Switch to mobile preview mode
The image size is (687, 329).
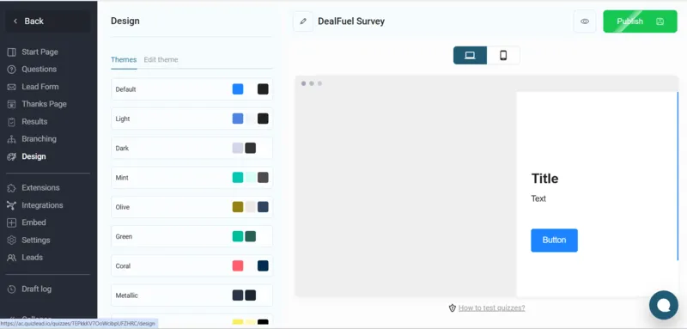[x=503, y=56]
